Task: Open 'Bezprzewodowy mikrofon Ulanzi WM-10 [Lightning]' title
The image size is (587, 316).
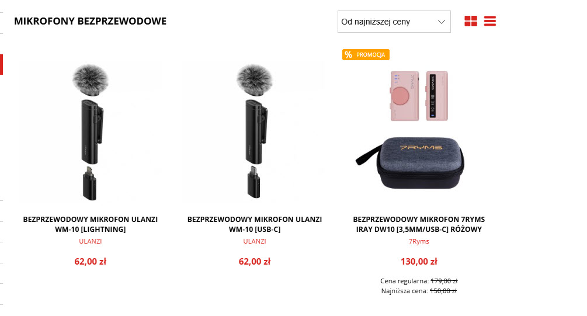Action: point(90,224)
